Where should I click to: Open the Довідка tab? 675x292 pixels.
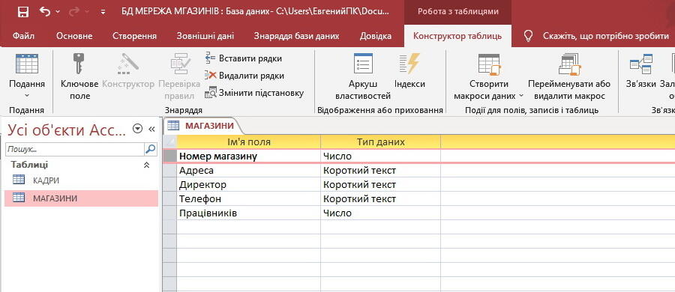pyautogui.click(x=376, y=36)
